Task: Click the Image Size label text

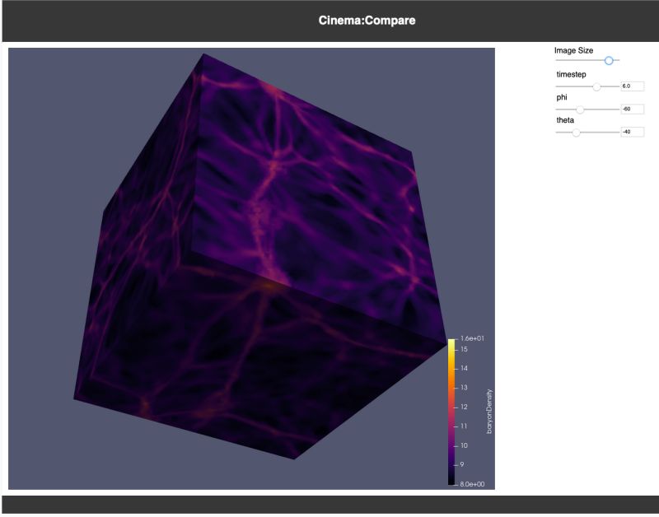Action: [573, 50]
